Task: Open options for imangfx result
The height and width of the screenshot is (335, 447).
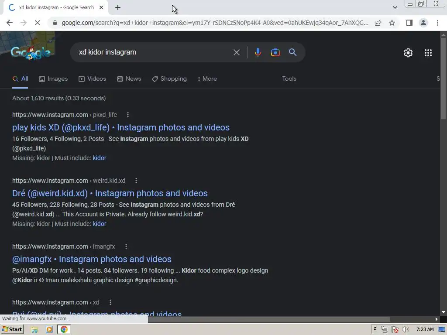Action: [126, 247]
